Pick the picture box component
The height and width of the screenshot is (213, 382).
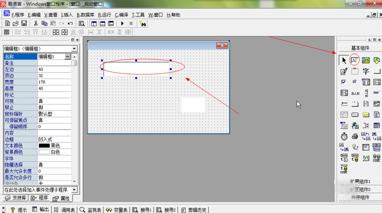click(x=366, y=60)
